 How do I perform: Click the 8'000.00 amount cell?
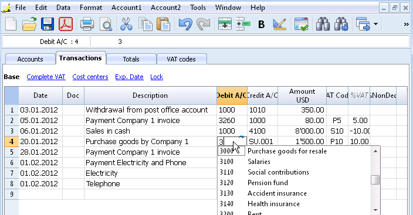(302, 131)
